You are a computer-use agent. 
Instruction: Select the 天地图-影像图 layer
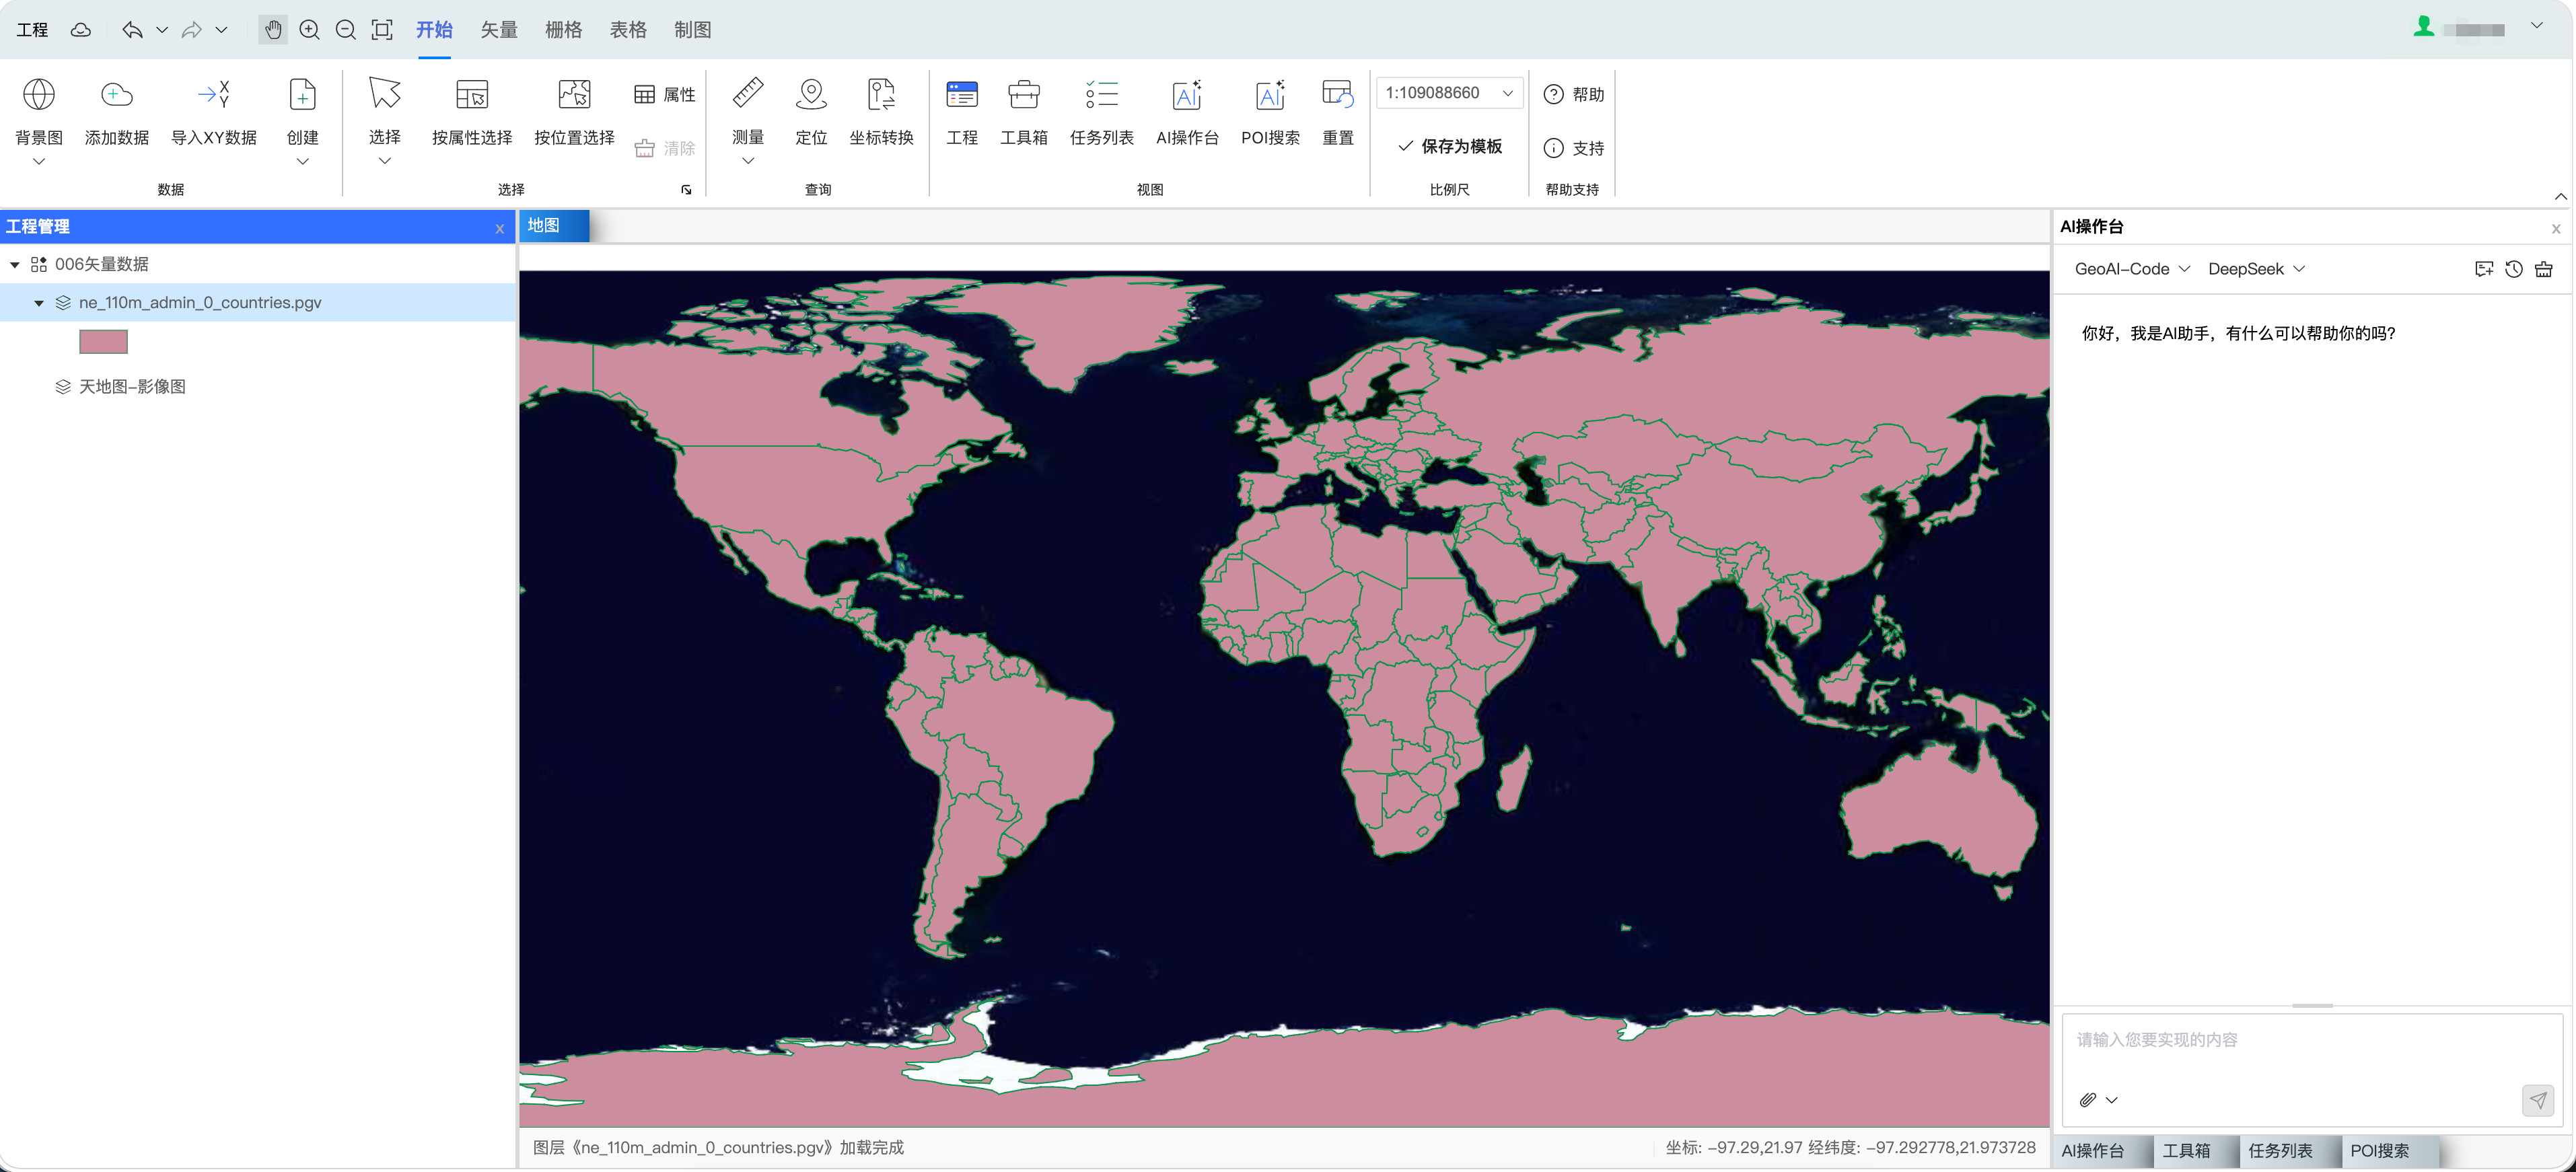(x=132, y=387)
